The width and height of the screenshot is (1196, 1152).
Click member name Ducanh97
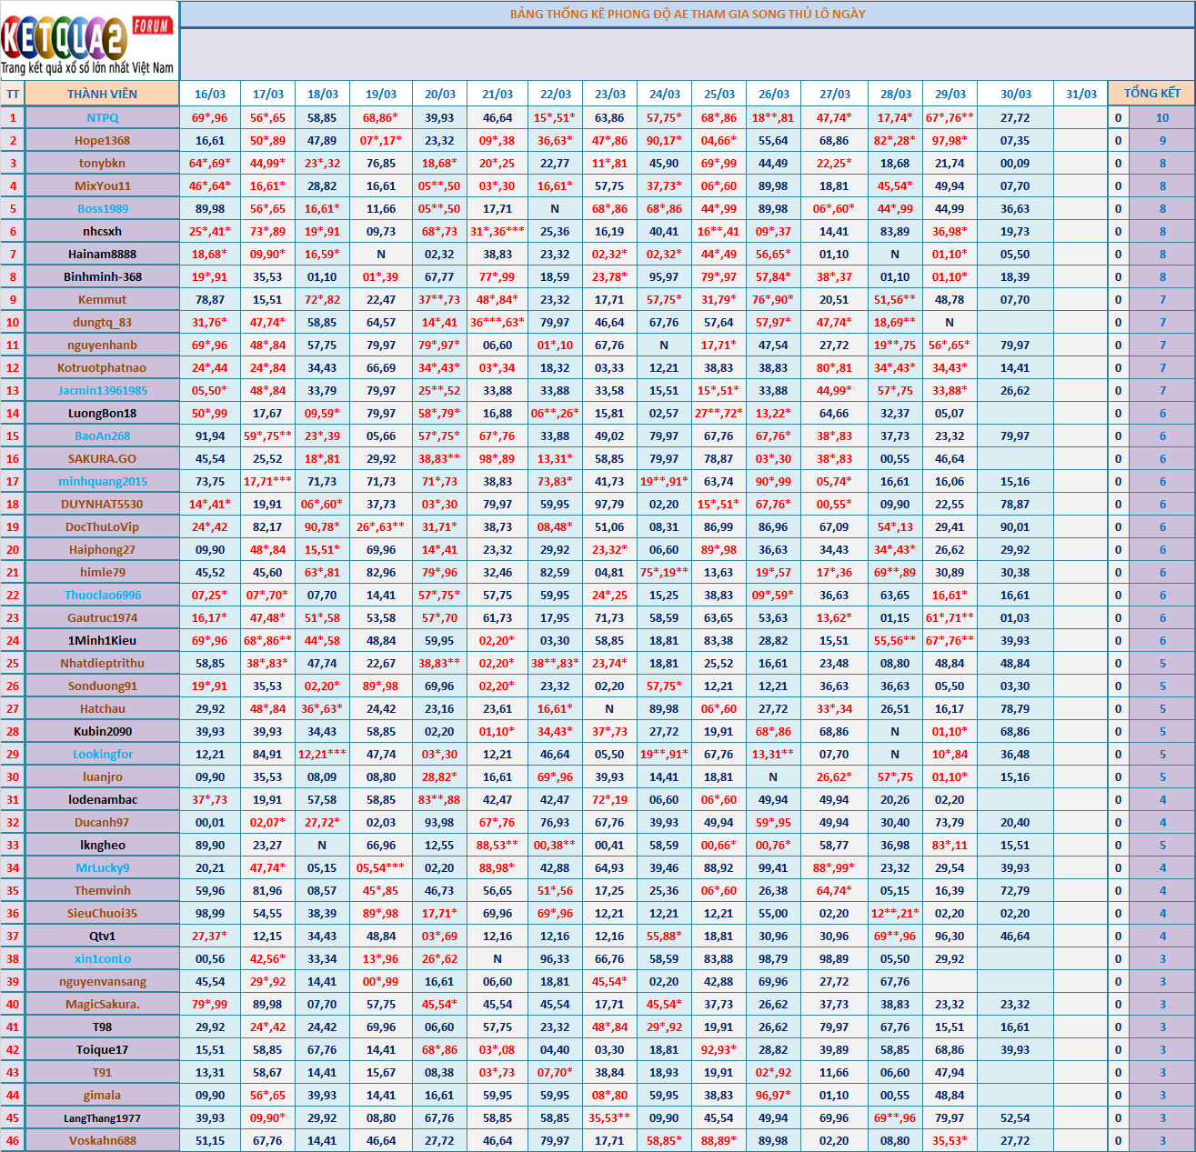click(x=103, y=822)
